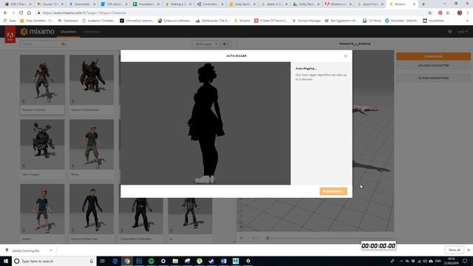Click Show all downloads

(454, 250)
